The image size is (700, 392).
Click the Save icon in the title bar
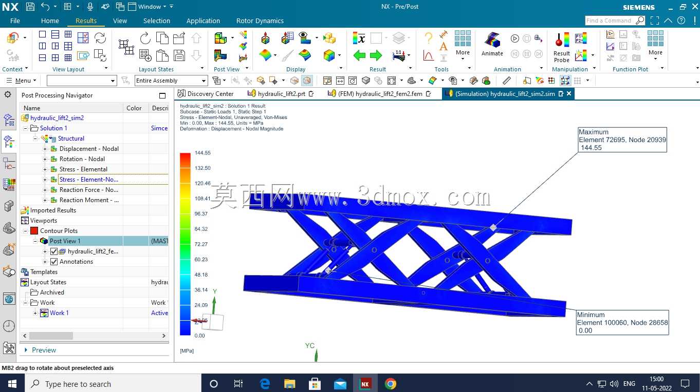[x=30, y=7]
